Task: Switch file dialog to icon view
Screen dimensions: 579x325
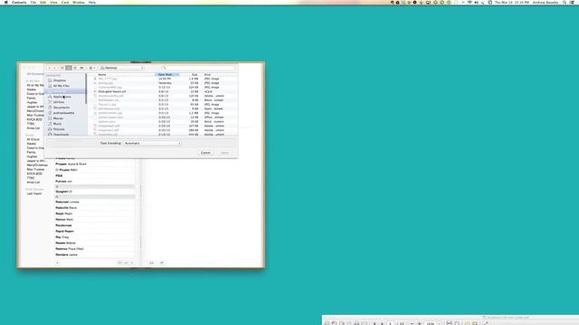Action: click(62, 68)
